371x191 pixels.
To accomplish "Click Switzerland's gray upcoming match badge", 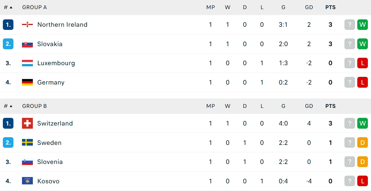I will (350, 123).
